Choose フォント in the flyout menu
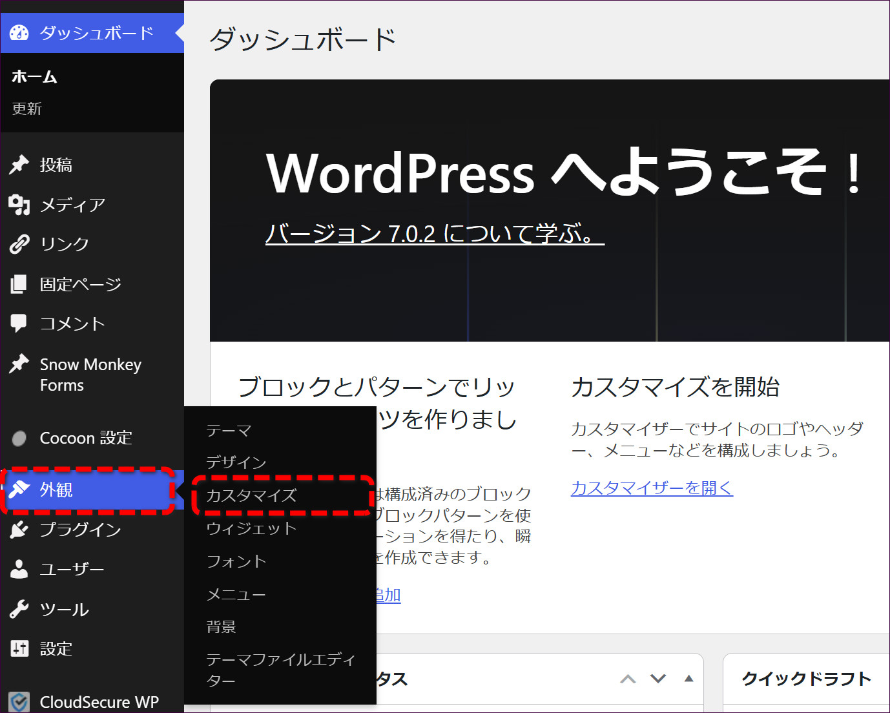The image size is (890, 713). pyautogui.click(x=236, y=561)
